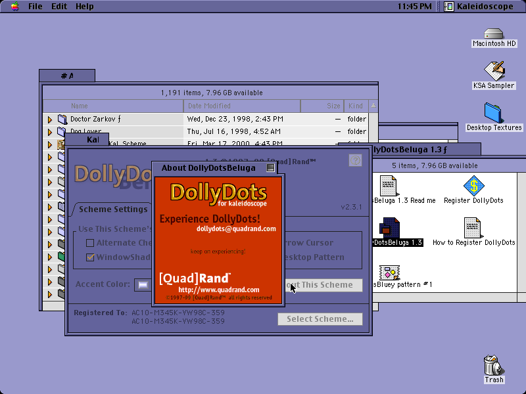
Task: Click the 1,191 items, 7.96 GB available text
Action: tap(212, 93)
